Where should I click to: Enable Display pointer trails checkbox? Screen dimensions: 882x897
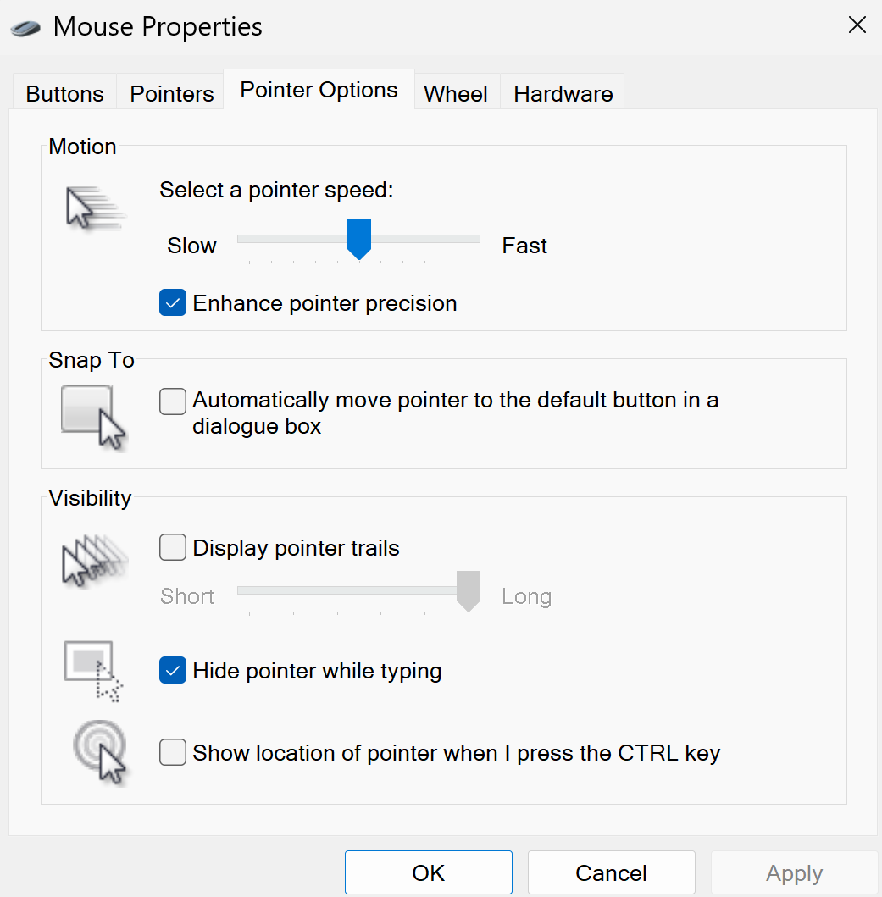click(x=172, y=547)
